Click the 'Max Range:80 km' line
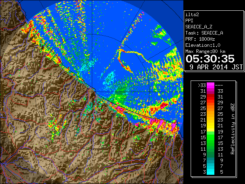The image size is (245, 184). [205, 51]
